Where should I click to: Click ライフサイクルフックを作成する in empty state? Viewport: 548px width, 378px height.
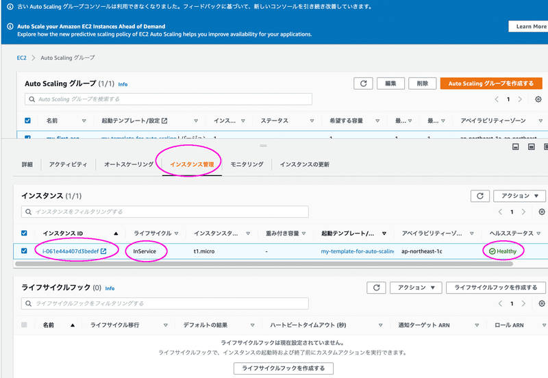point(284,368)
